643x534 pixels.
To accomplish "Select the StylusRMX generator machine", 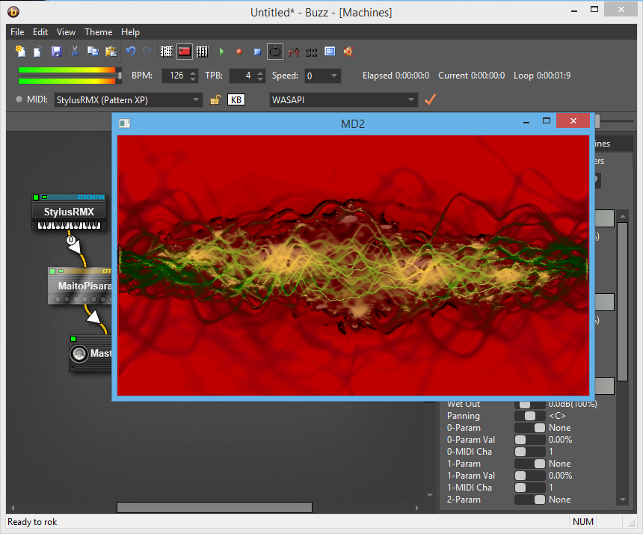I will [68, 212].
